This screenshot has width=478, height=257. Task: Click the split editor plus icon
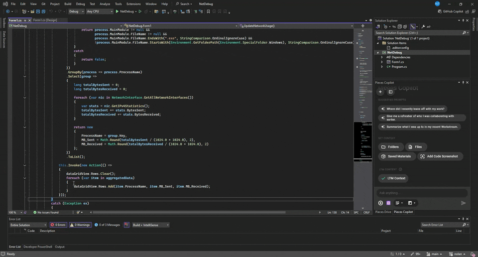click(x=363, y=26)
